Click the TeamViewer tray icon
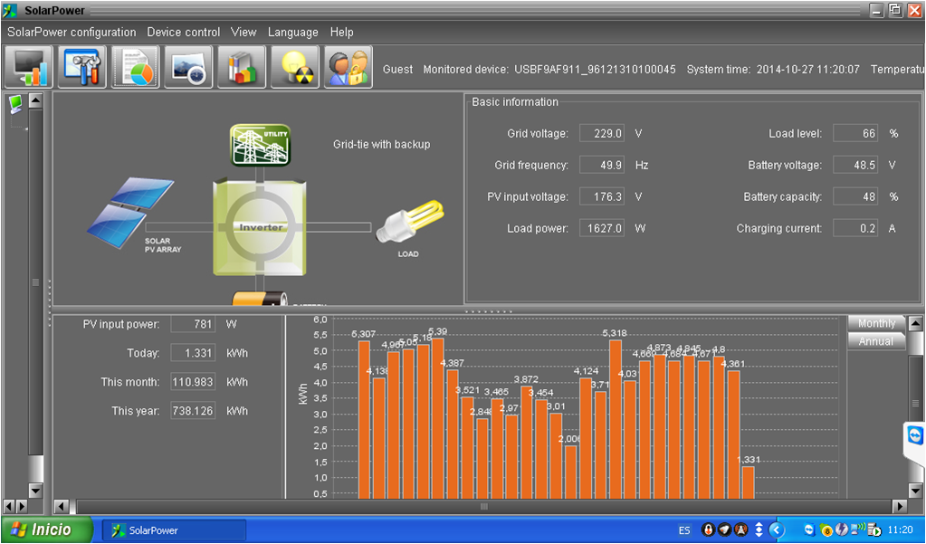 tap(809, 530)
